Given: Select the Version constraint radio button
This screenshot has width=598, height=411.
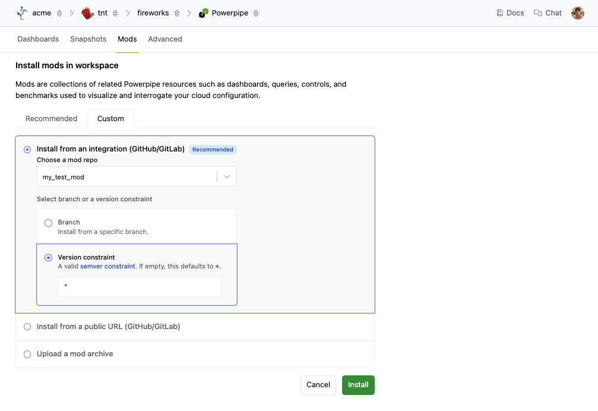Looking at the screenshot, I should point(49,258).
